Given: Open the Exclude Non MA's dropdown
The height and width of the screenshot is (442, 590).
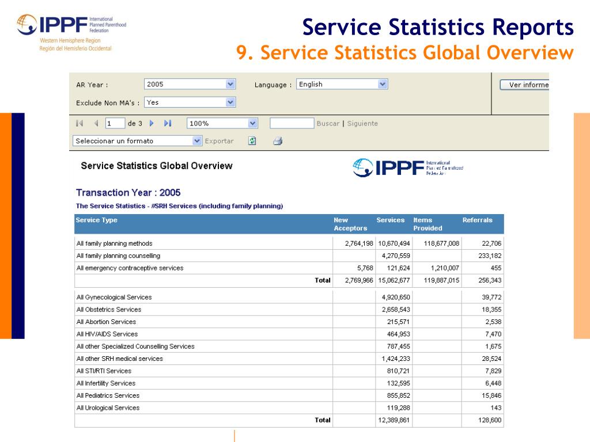Looking at the screenshot, I should point(230,102).
